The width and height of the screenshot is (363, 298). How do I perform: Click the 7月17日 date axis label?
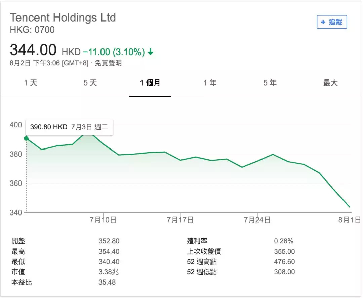pos(180,220)
